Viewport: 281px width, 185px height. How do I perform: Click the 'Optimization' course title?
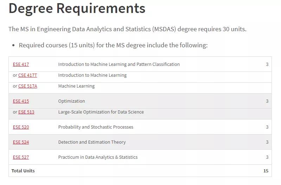(x=71, y=101)
